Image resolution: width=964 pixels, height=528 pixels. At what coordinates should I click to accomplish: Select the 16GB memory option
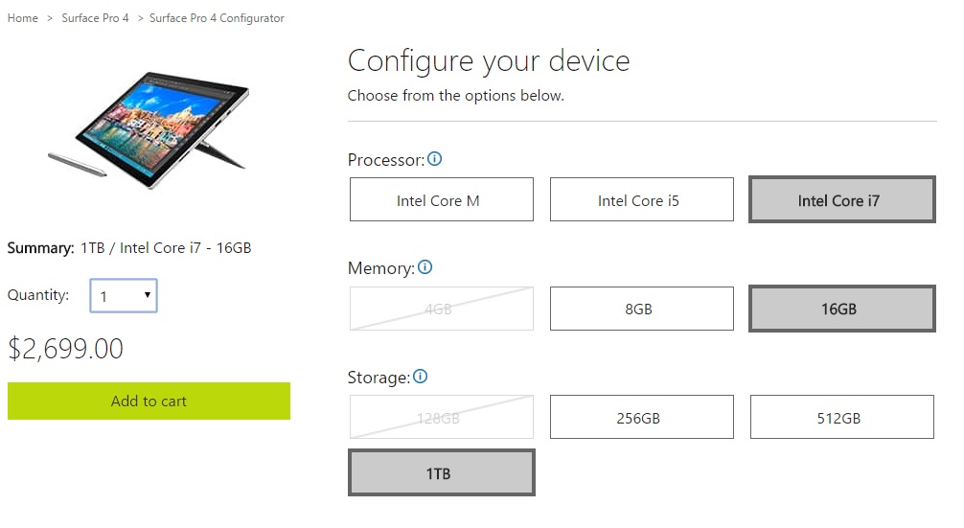(x=840, y=309)
